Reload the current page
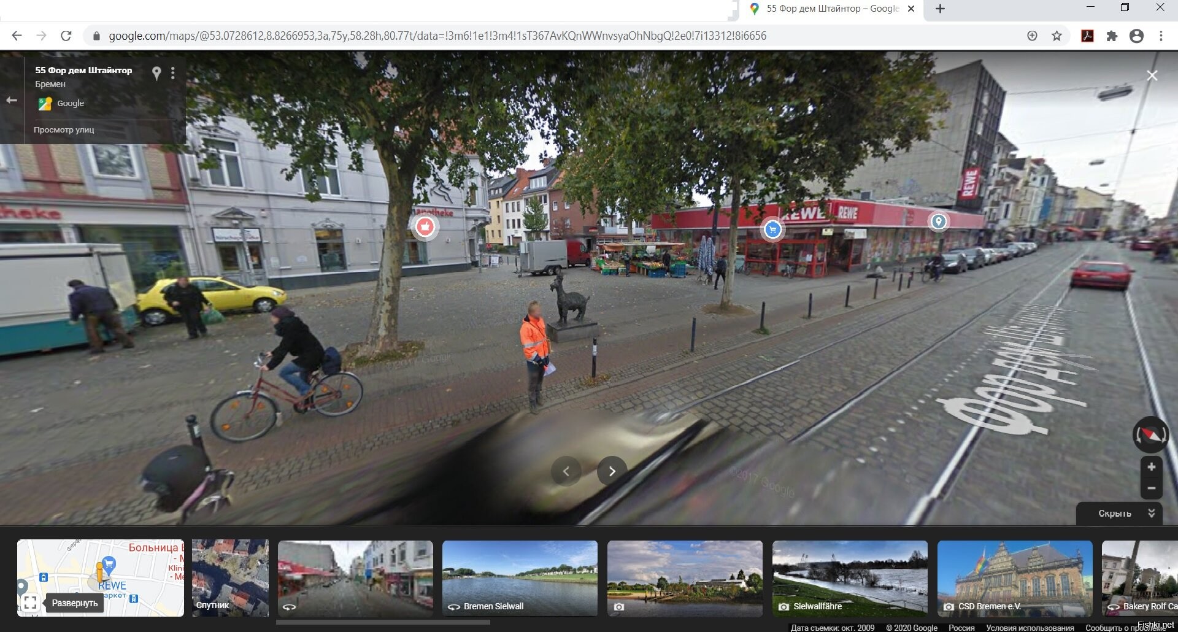This screenshot has width=1178, height=632. pyautogui.click(x=66, y=36)
